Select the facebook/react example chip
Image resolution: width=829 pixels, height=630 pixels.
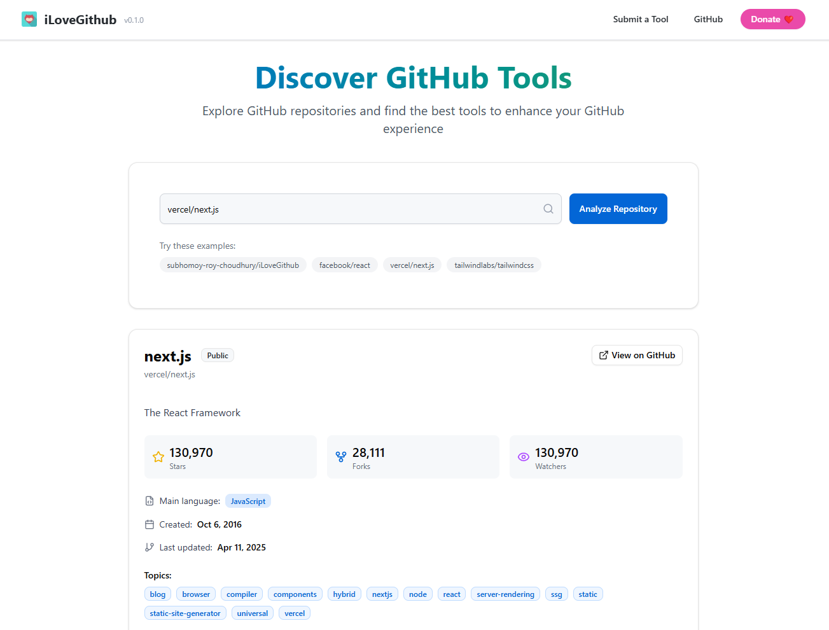(344, 265)
